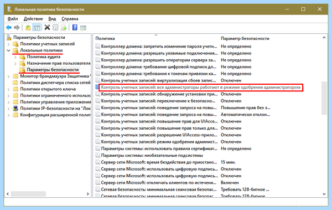332x210 pixels.
Task: Select Политики диспетчера списка сетей
Action: [x=55, y=83]
